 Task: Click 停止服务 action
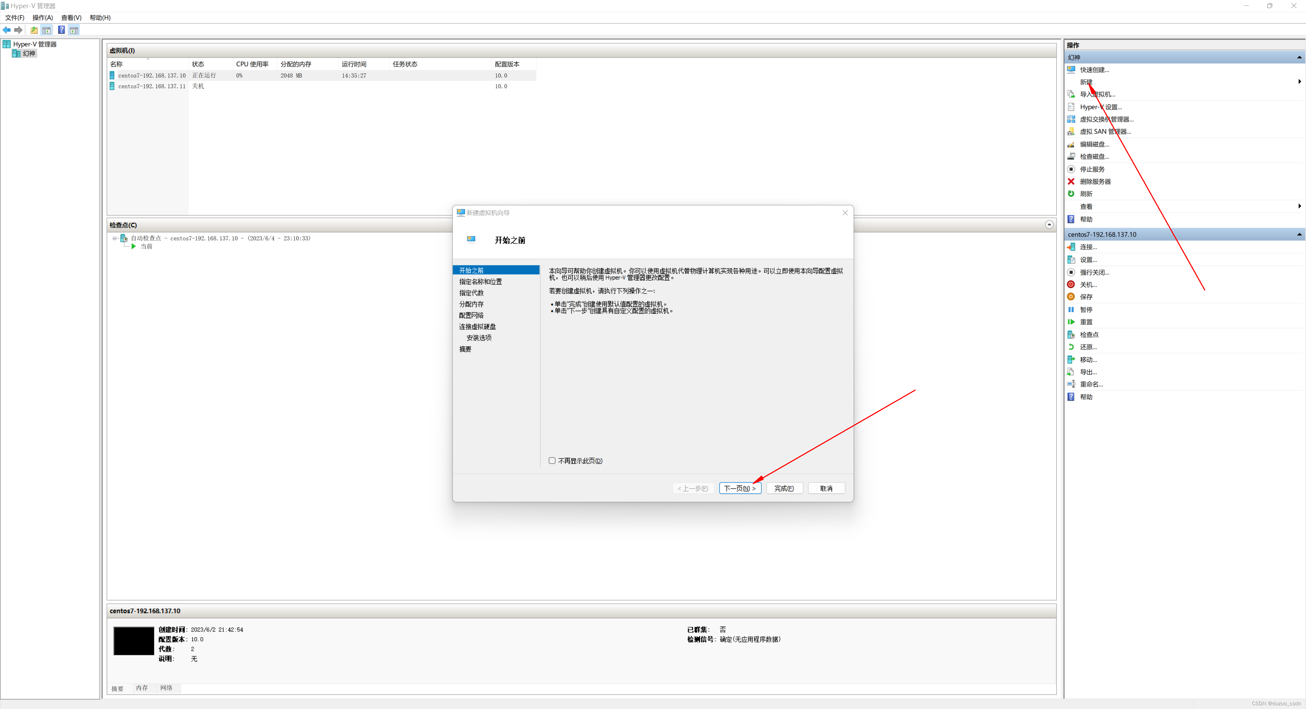point(1092,169)
